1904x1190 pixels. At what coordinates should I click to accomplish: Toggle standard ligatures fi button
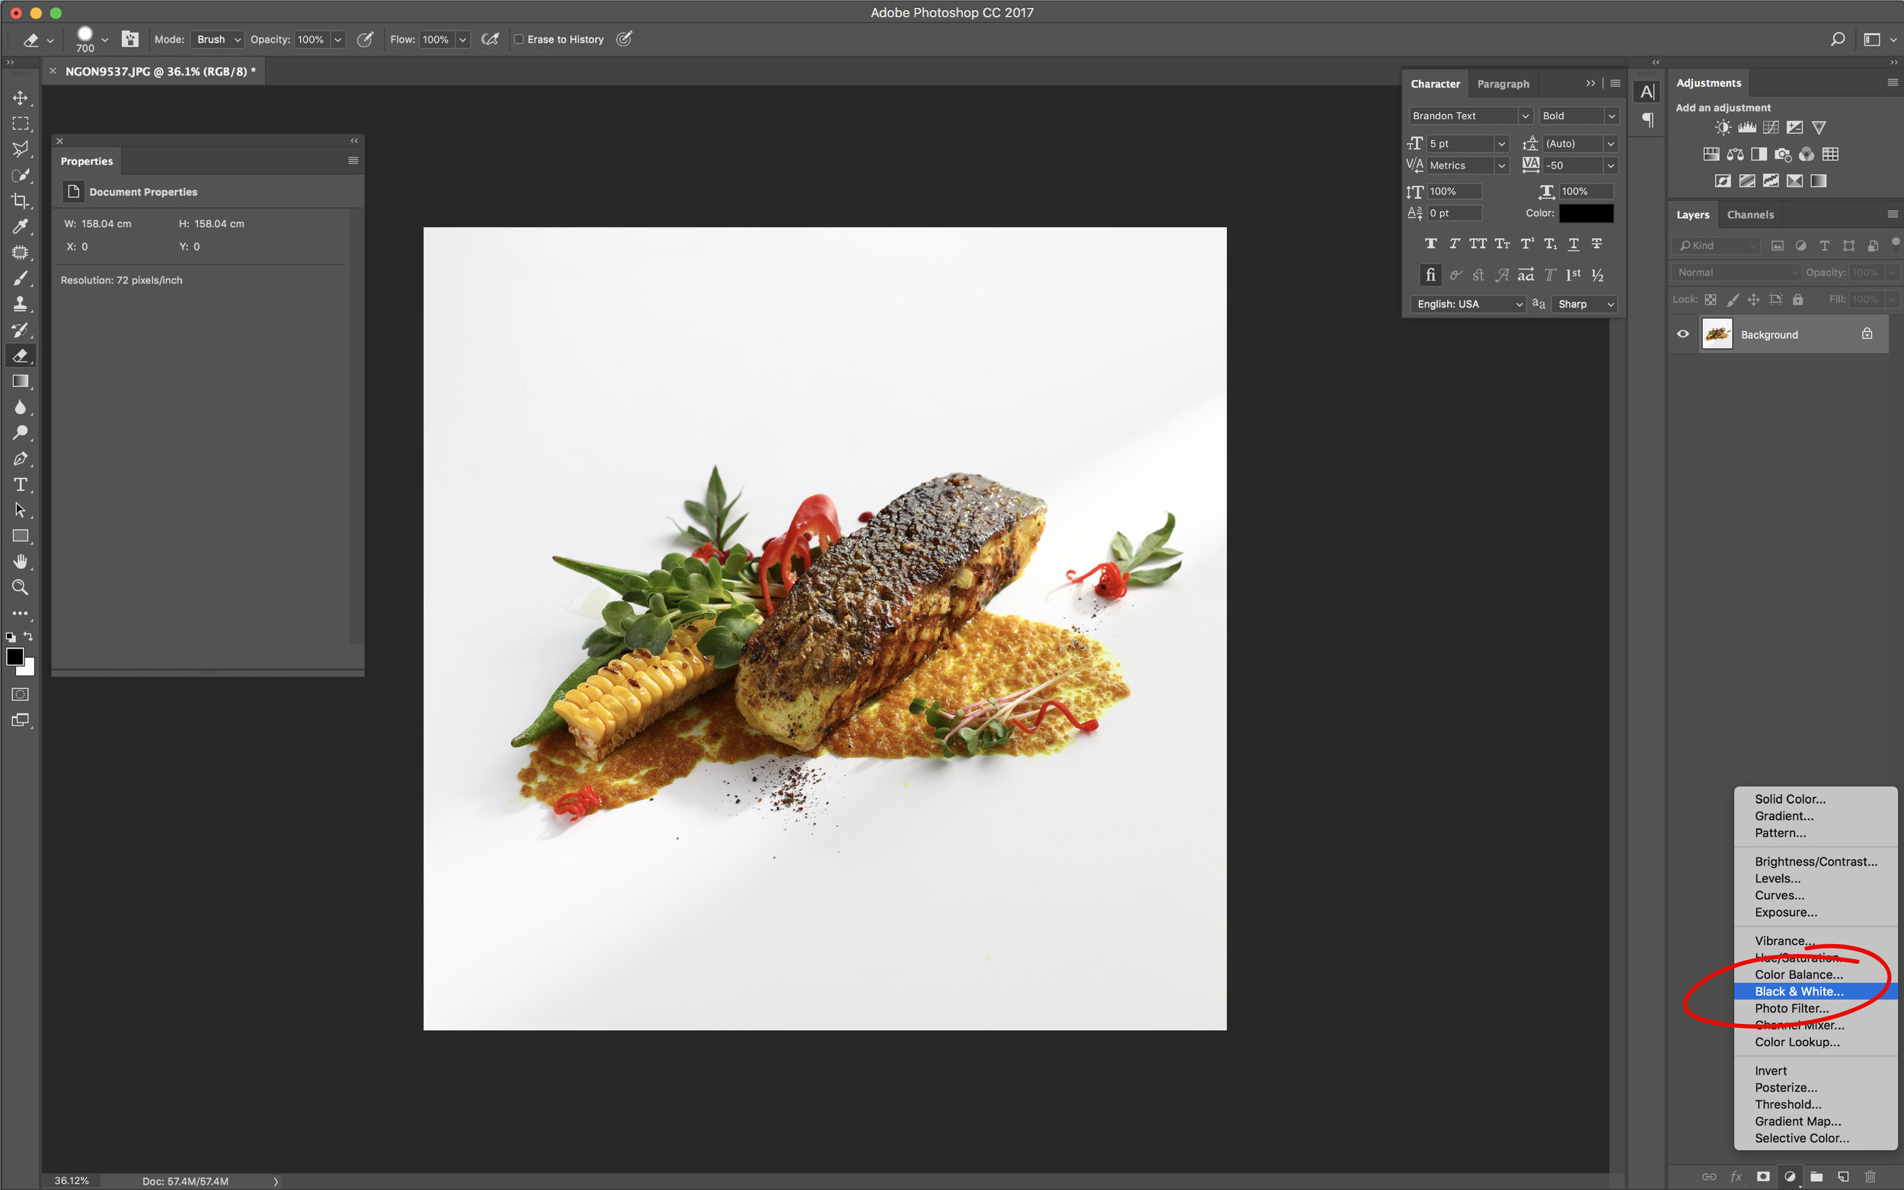[x=1430, y=275]
